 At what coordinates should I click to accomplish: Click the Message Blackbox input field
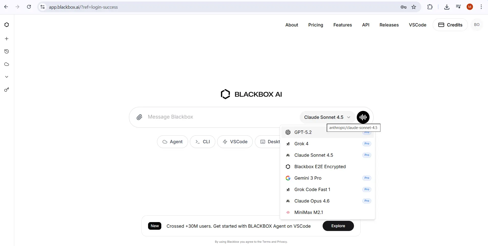coord(222,117)
